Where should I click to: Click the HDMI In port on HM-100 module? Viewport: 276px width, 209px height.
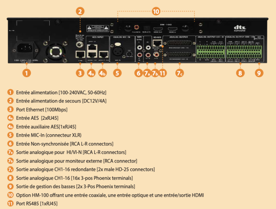coord(172,29)
